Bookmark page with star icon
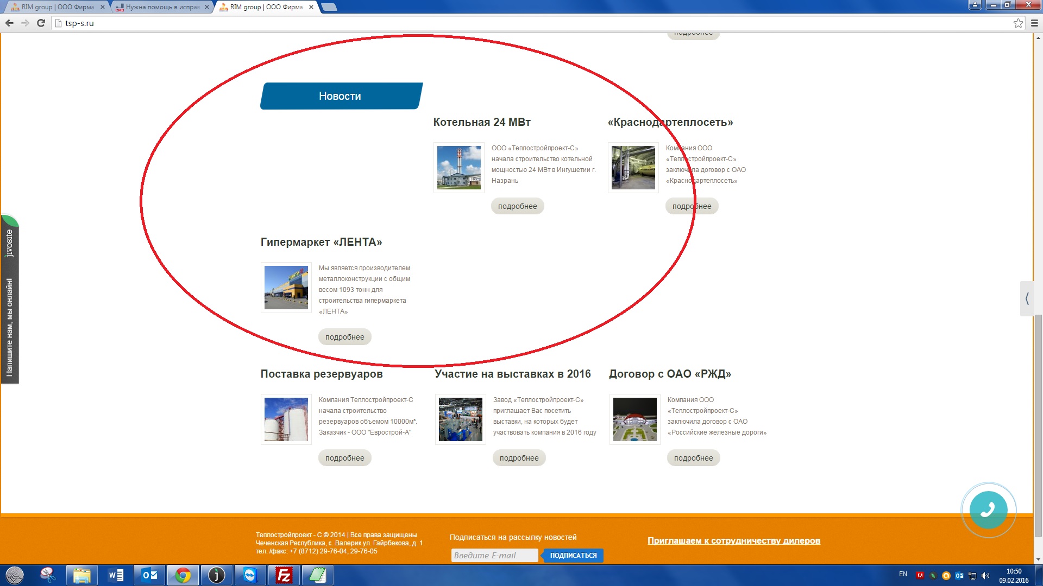This screenshot has width=1043, height=586. [x=1018, y=23]
